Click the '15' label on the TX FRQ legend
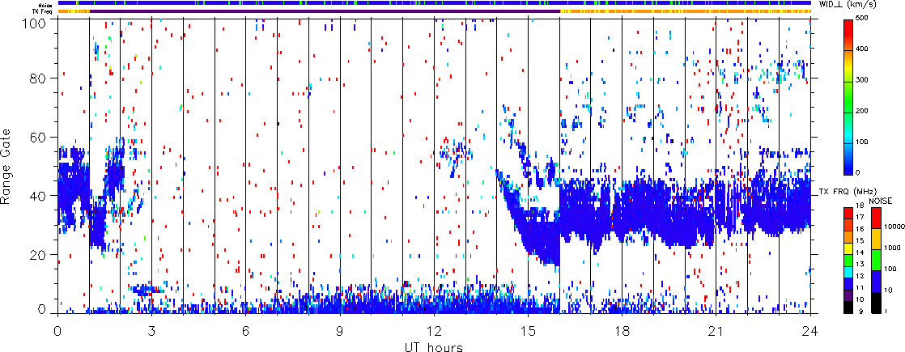 860,240
